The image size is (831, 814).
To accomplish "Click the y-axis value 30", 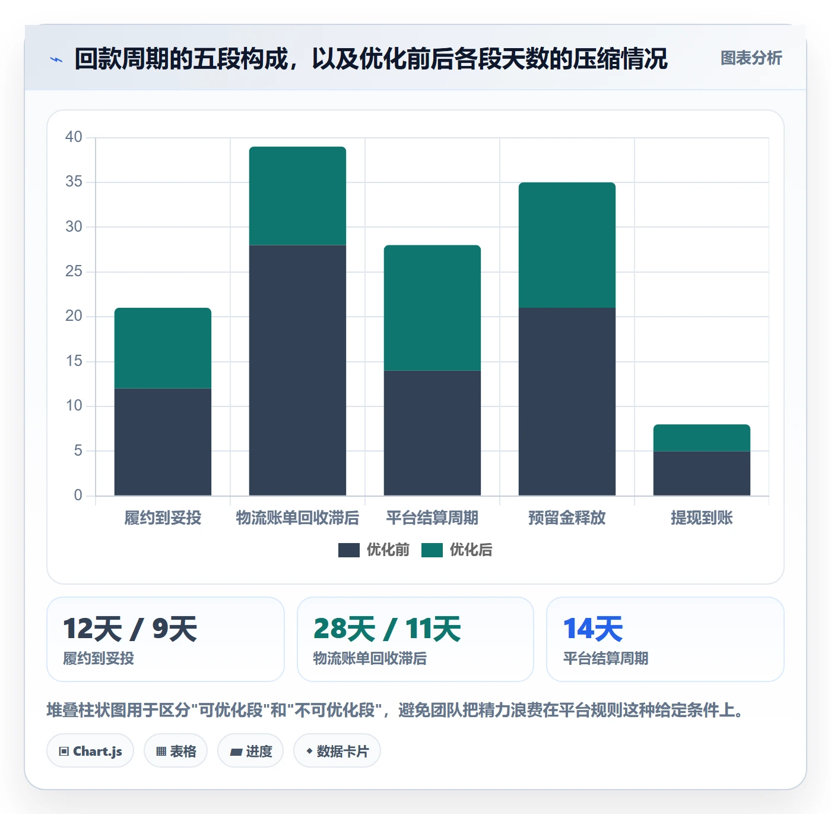I will click(74, 227).
